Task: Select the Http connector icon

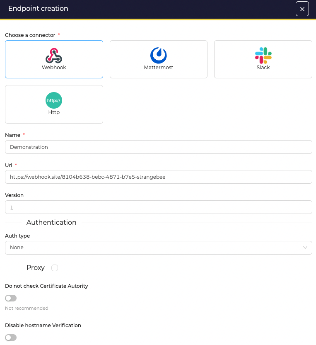Action: click(54, 101)
